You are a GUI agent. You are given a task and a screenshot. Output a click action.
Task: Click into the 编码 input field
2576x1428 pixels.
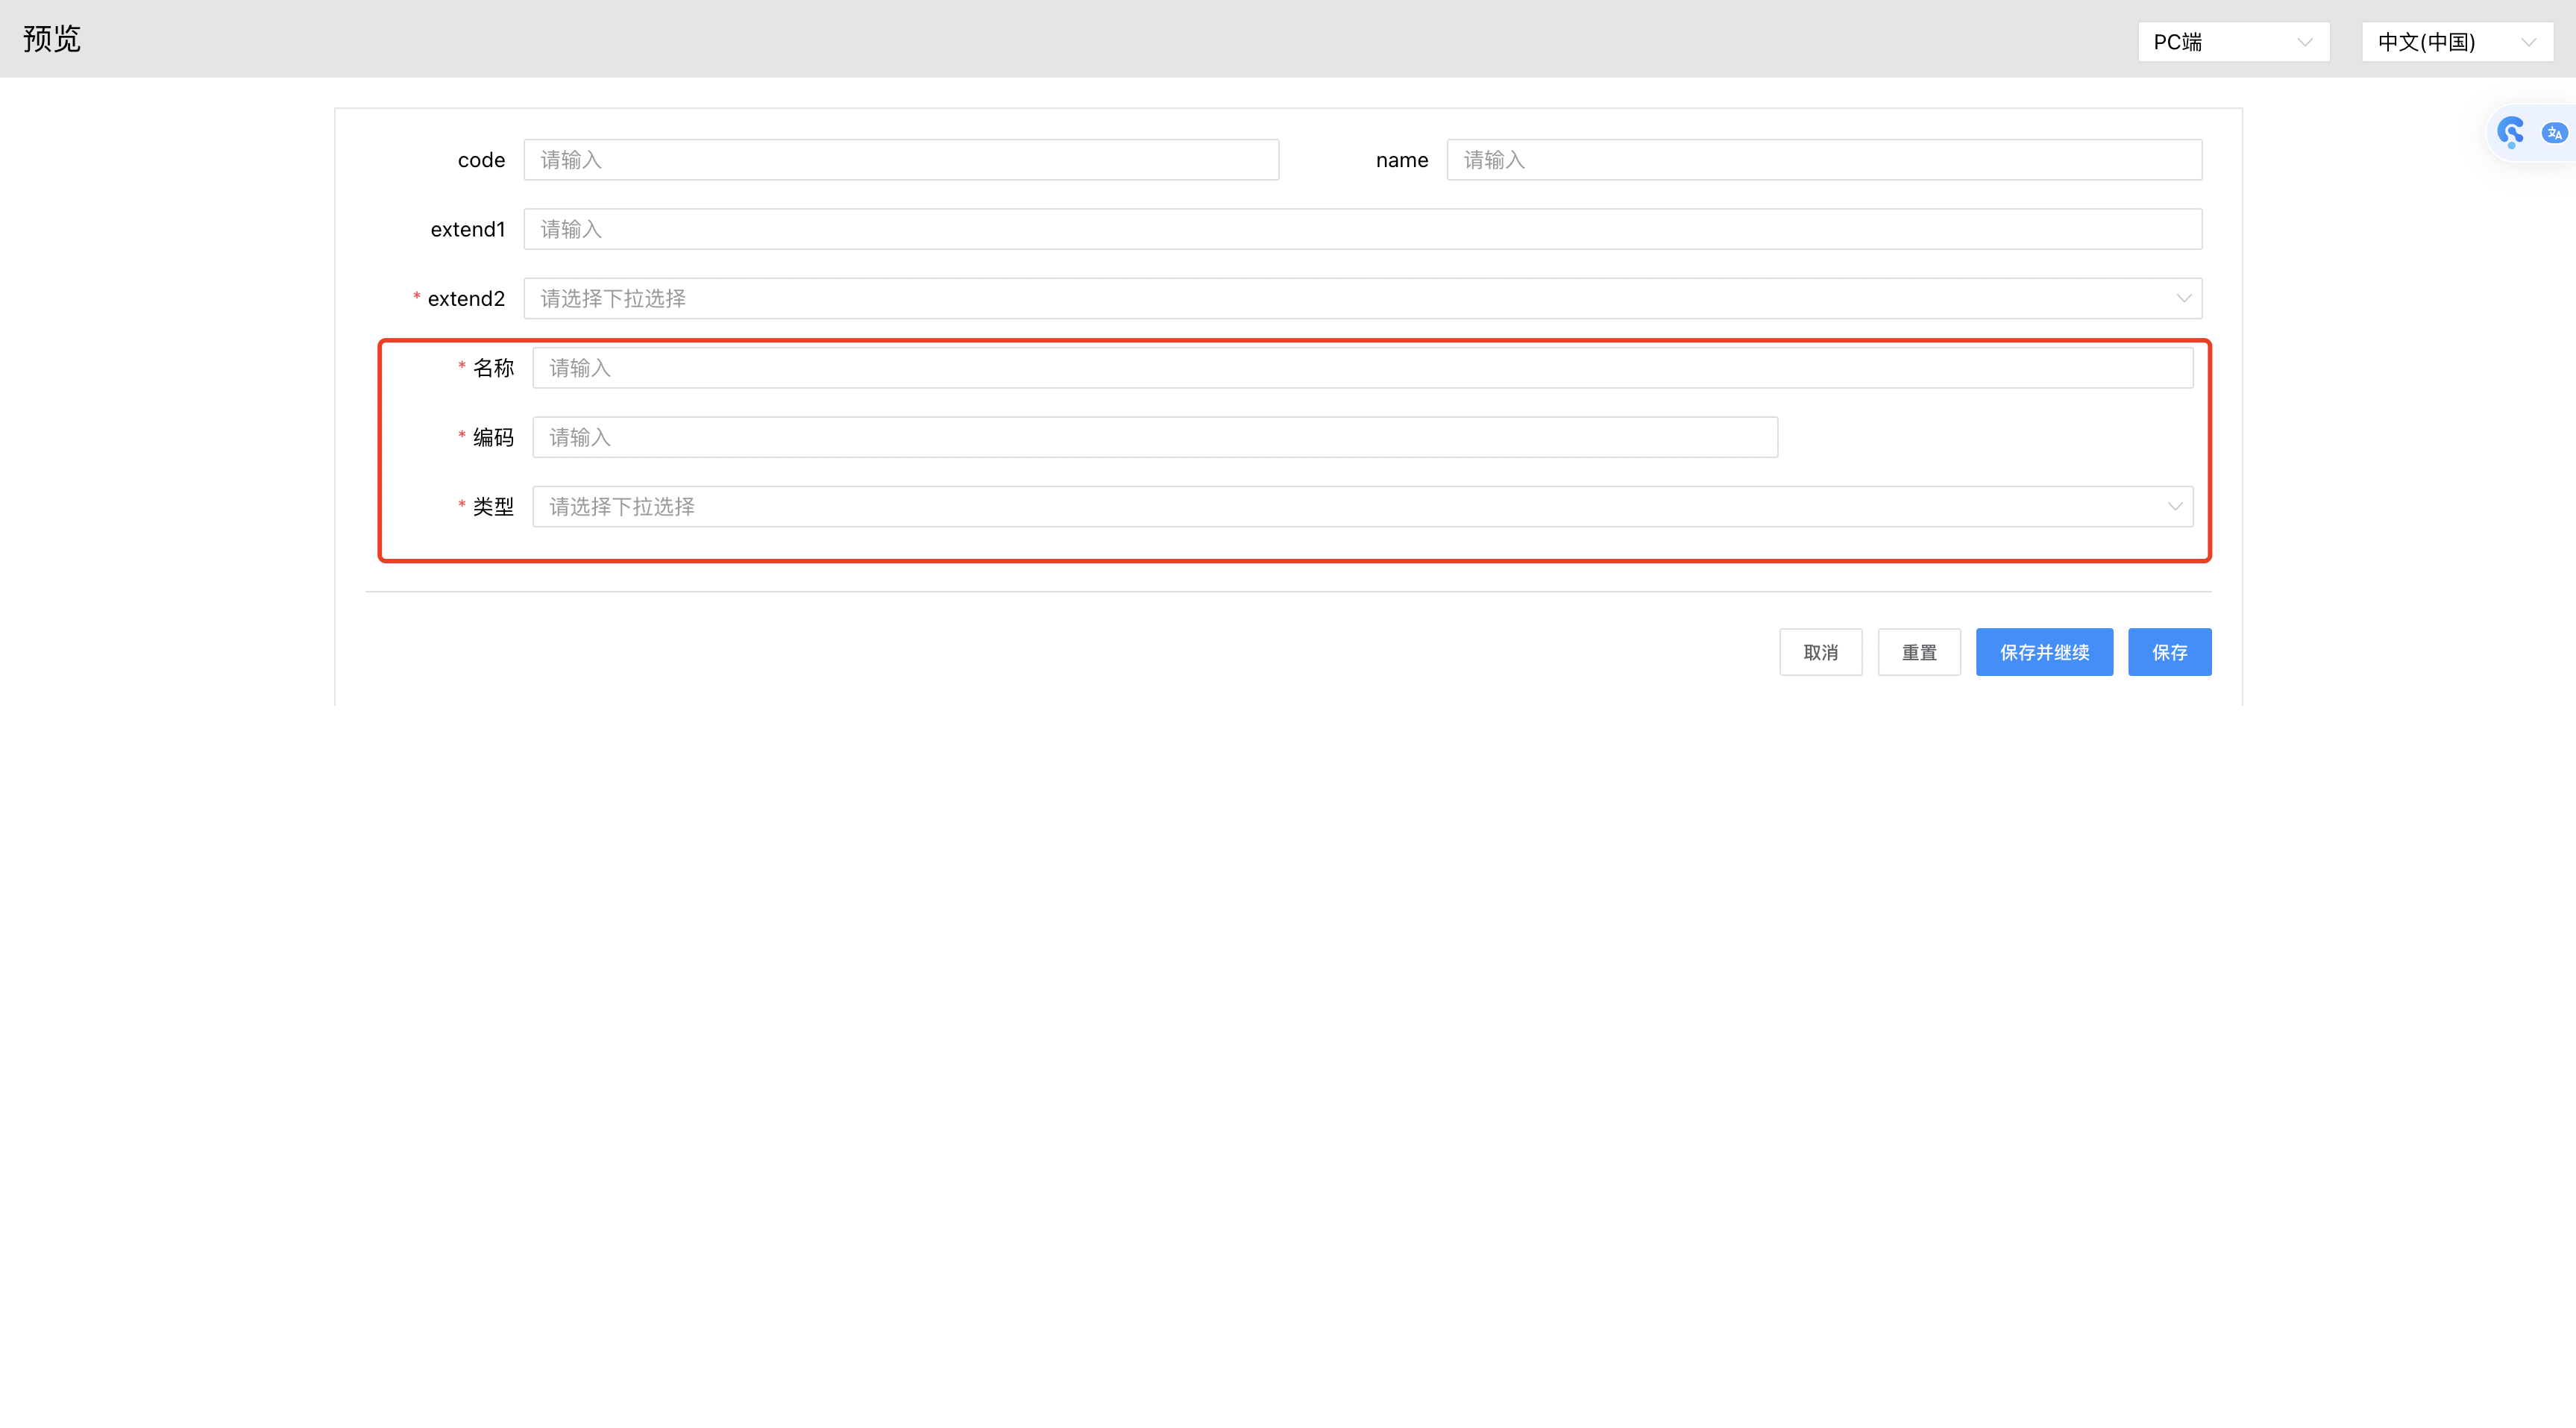(x=1154, y=437)
